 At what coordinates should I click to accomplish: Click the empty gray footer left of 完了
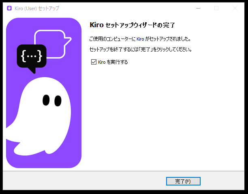pos(81,181)
